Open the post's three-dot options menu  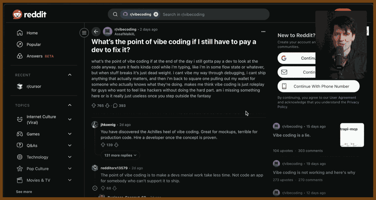point(263,32)
